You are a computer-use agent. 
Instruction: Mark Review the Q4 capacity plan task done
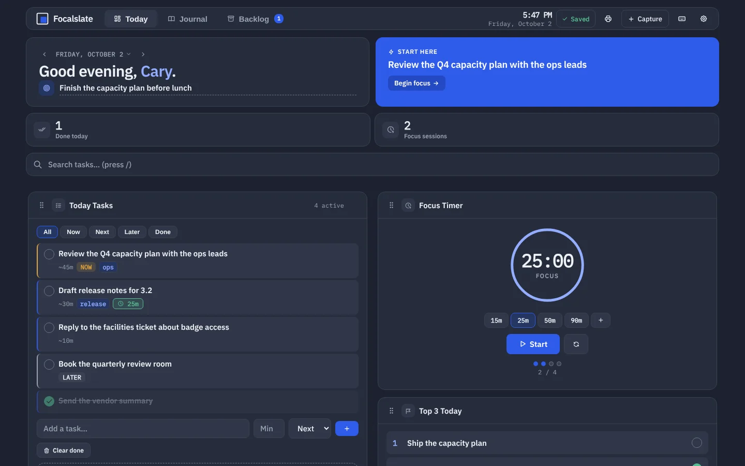[49, 254]
